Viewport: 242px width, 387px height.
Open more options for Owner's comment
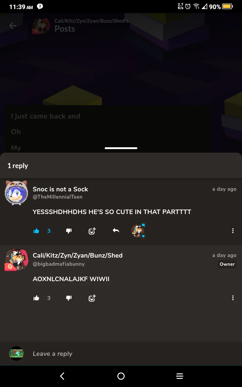point(233,298)
